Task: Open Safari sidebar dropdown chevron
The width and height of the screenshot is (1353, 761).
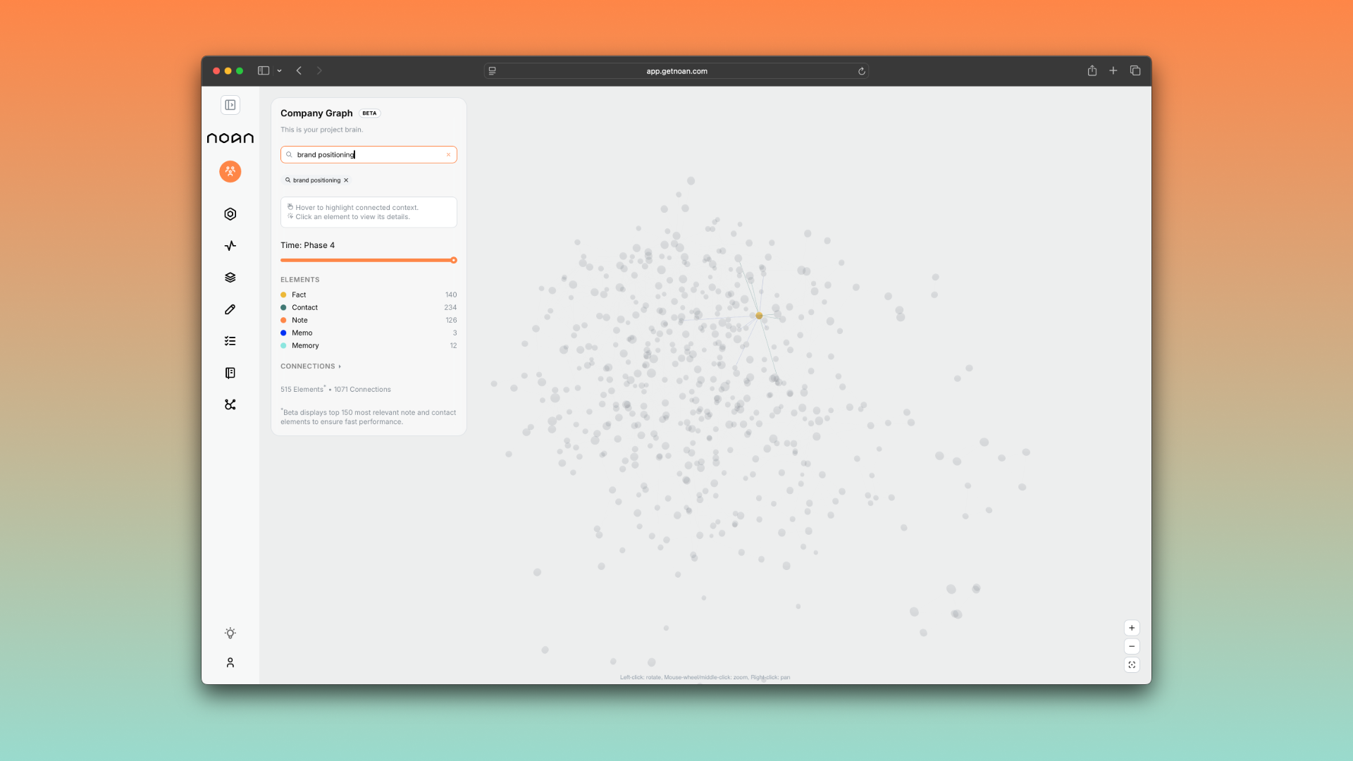Action: [280, 71]
